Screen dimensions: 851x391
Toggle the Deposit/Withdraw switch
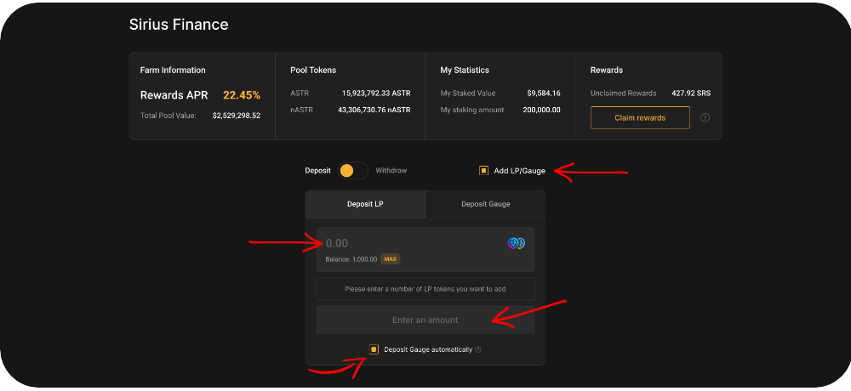click(x=352, y=171)
